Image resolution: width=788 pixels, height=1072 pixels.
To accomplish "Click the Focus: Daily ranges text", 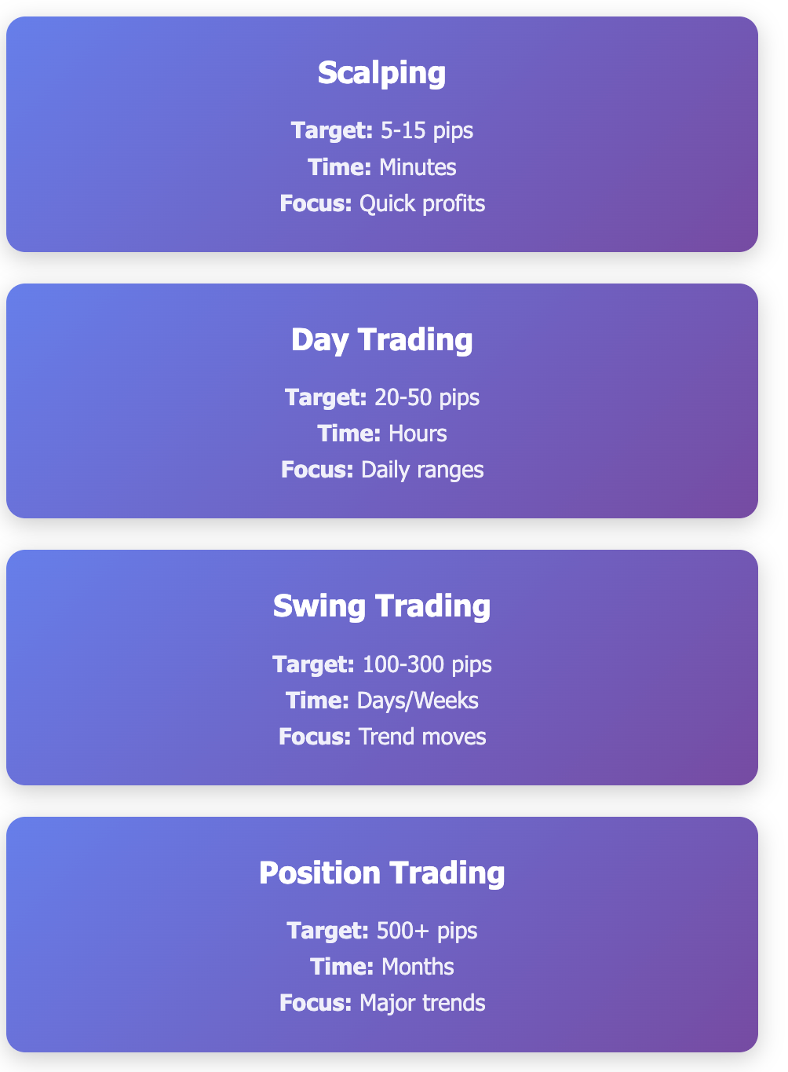I will 382,470.
